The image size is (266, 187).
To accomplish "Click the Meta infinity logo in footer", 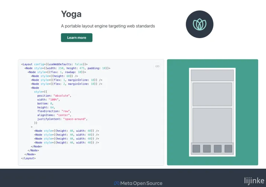I will (x=117, y=183).
